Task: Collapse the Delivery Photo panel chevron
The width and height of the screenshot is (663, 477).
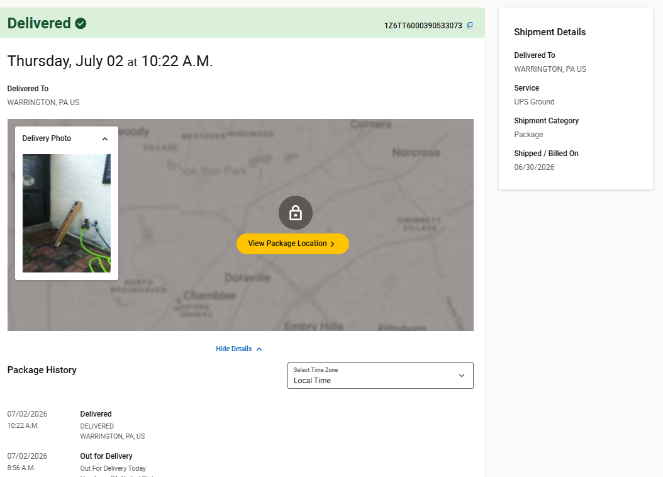Action: point(105,138)
